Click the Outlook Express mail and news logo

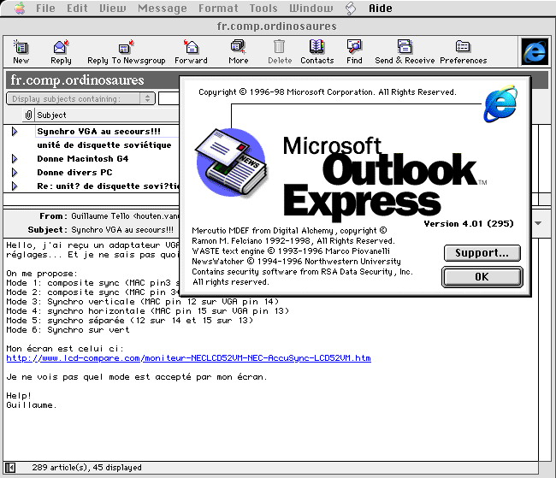click(x=231, y=162)
